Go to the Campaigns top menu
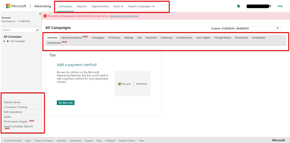 [x=65, y=6]
